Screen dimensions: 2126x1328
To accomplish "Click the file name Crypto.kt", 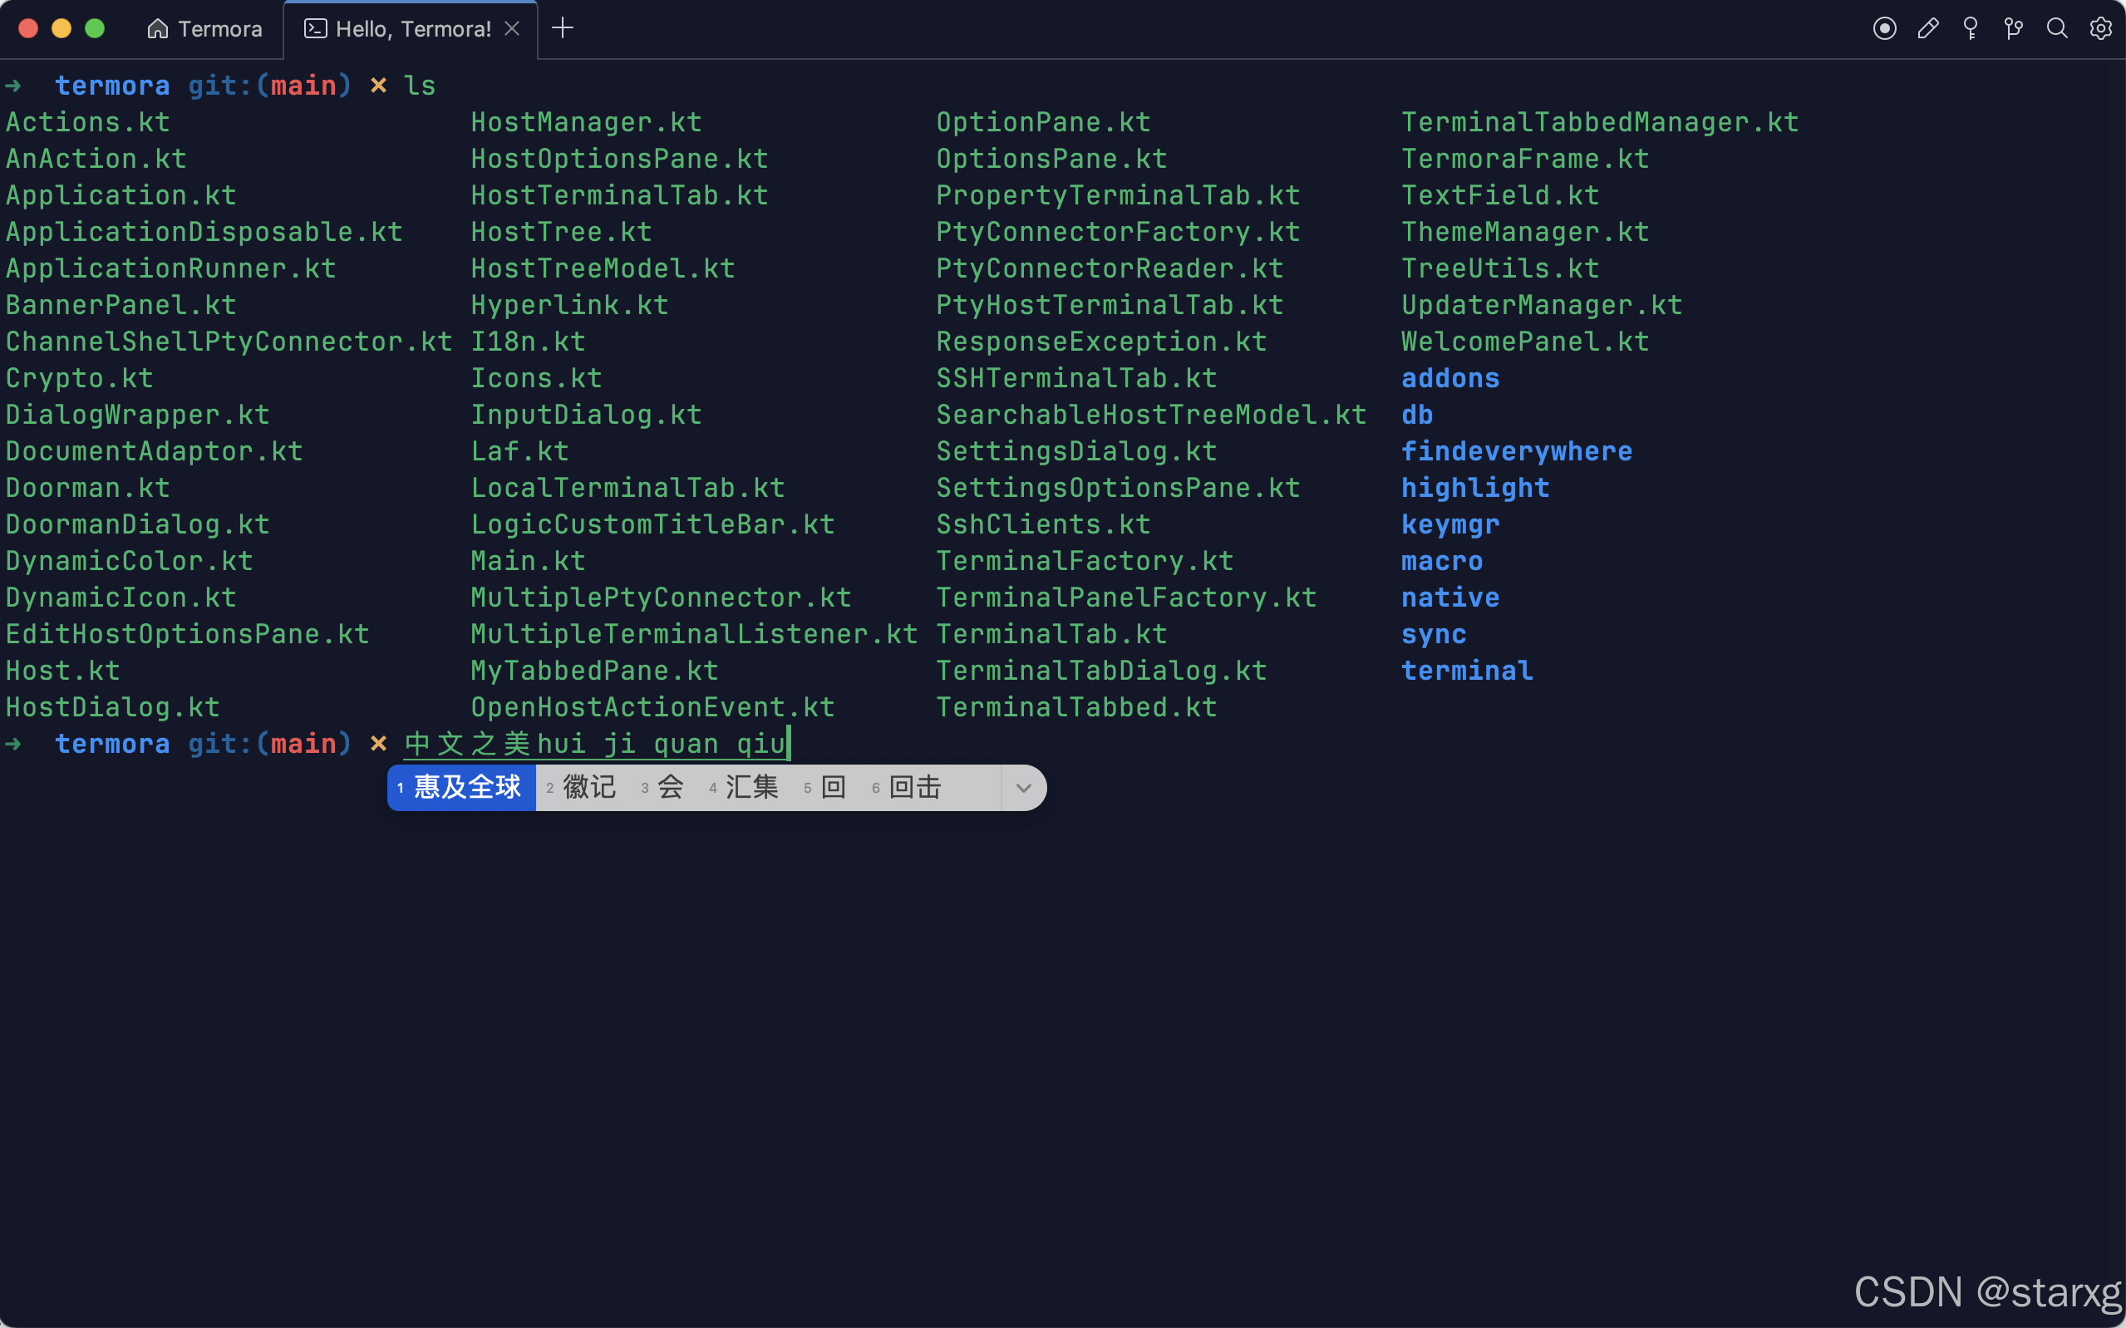I will point(80,379).
